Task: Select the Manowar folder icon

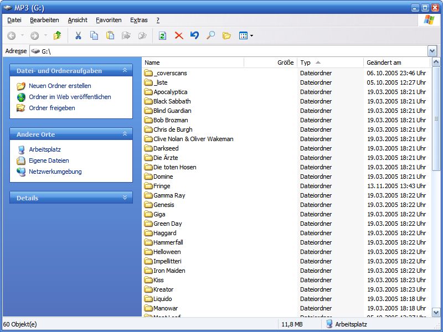Action: pos(148,308)
